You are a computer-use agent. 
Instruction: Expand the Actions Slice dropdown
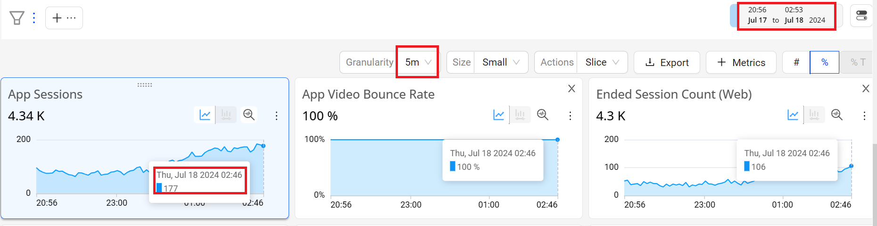pyautogui.click(x=602, y=62)
